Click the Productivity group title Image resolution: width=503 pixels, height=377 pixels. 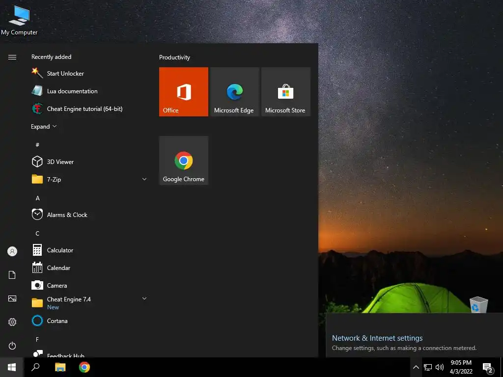click(x=174, y=57)
